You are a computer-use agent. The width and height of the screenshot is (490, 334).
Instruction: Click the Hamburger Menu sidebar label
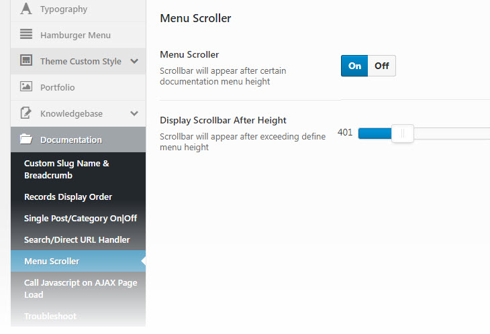[75, 35]
